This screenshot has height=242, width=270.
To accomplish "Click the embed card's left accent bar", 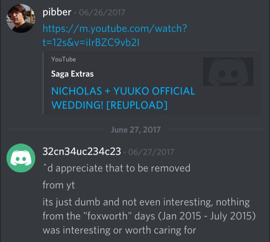I will tap(43, 83).
